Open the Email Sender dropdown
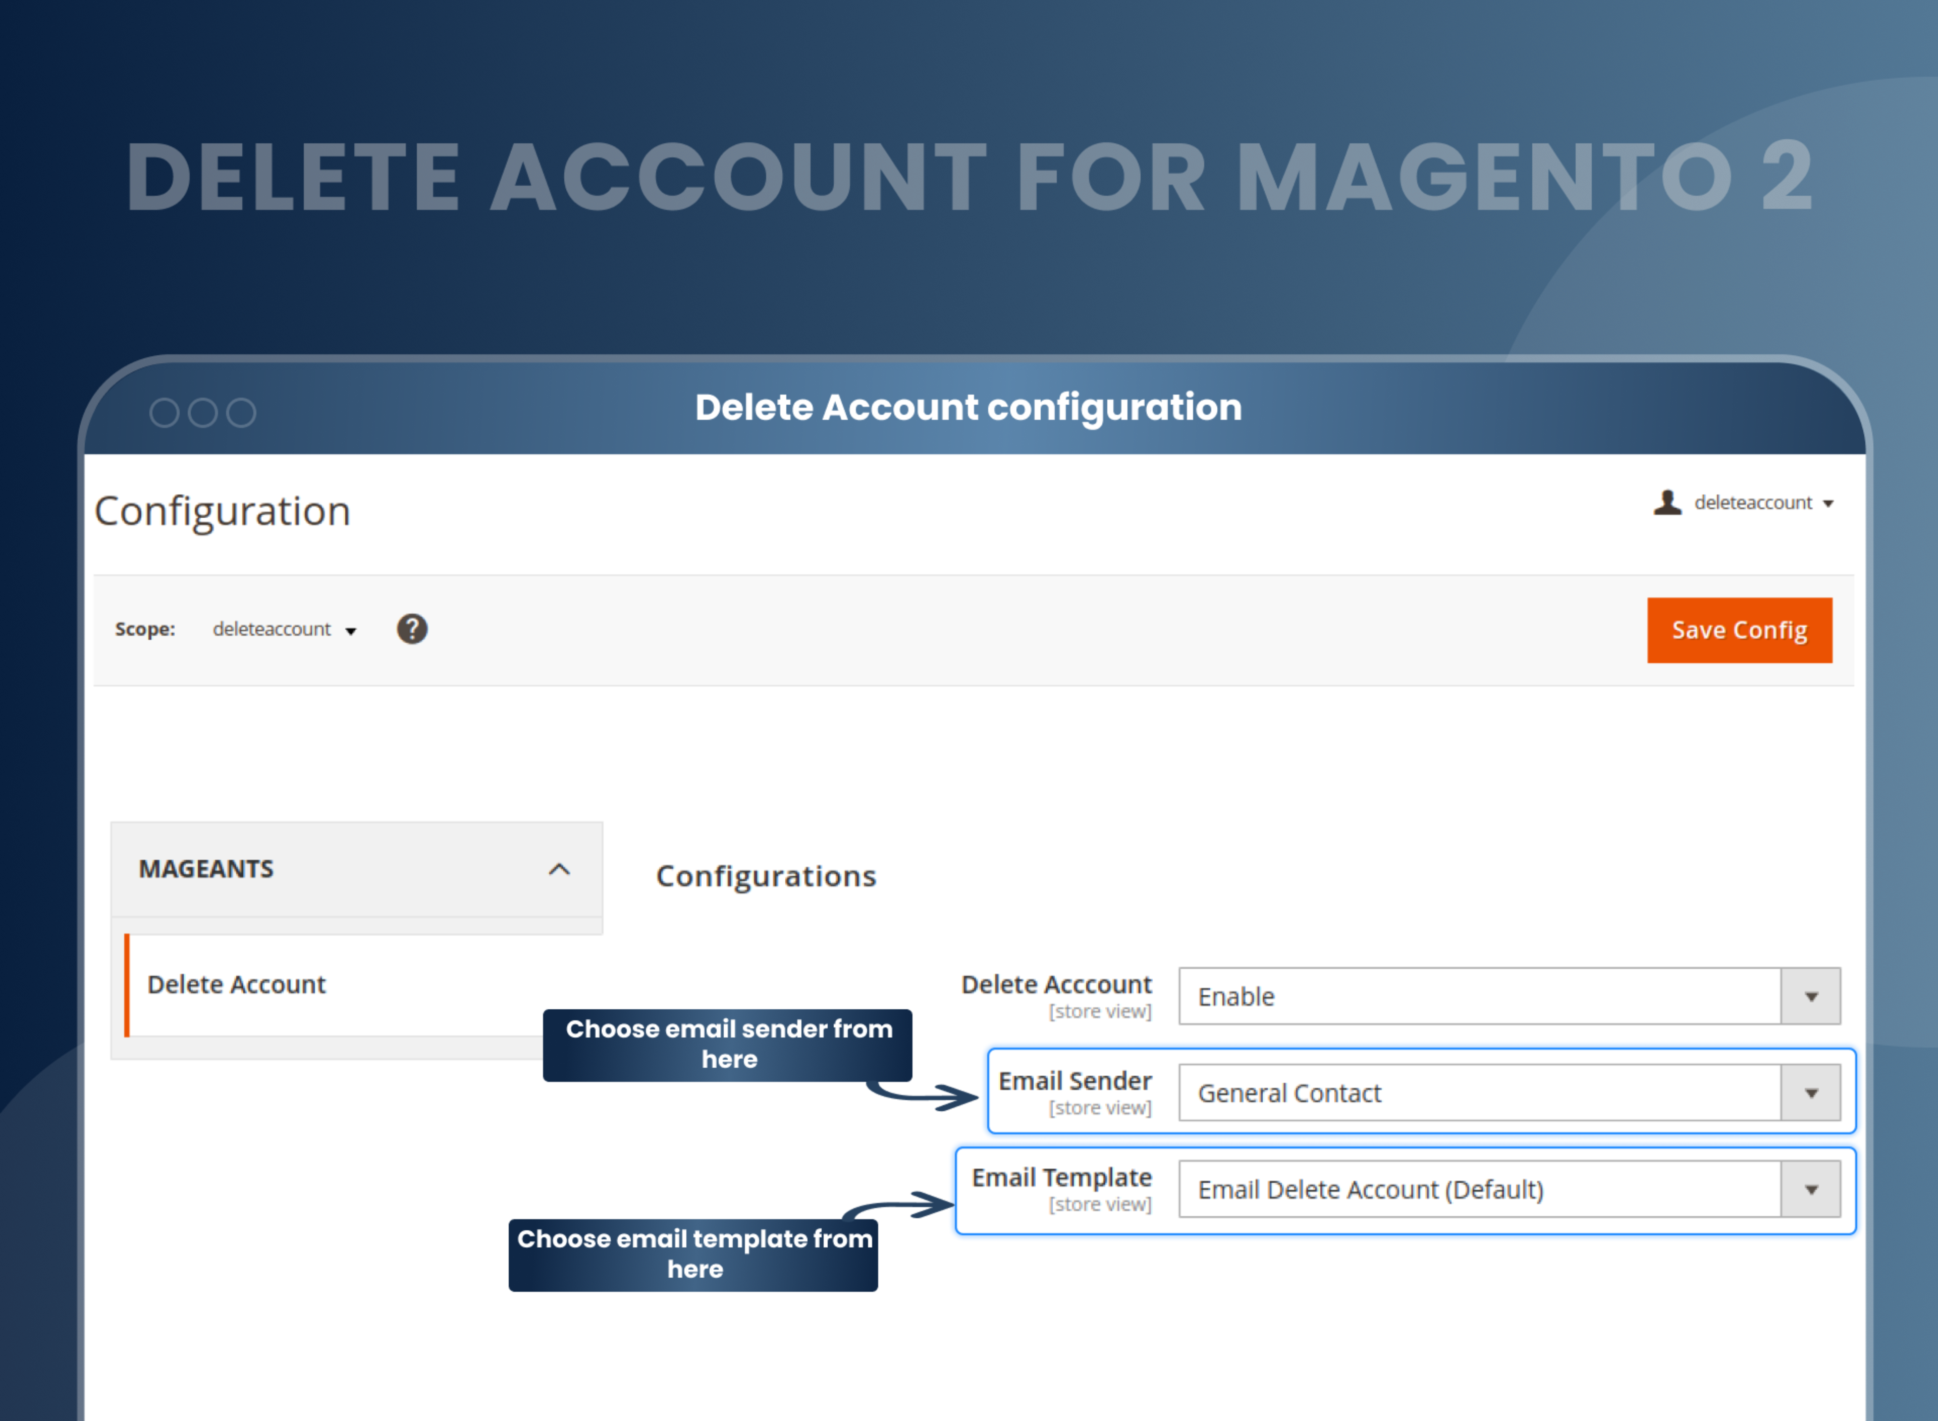Viewport: 1938px width, 1421px height. [1509, 1092]
